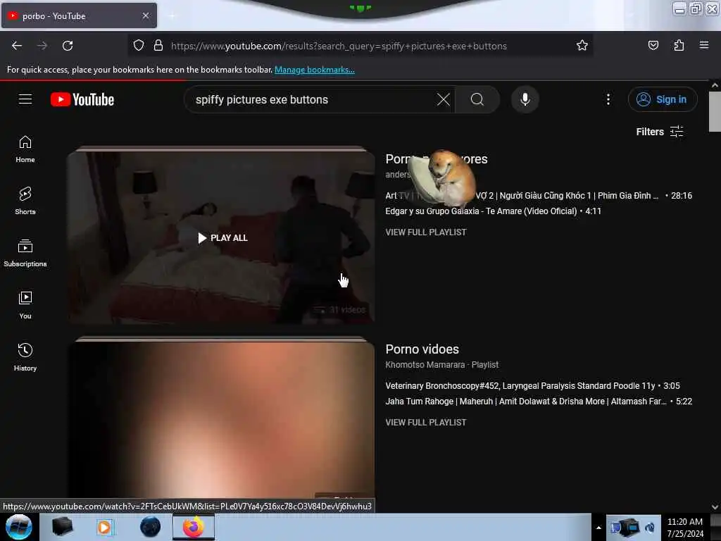
Task: Open Filters options for search results
Action: pos(659,132)
